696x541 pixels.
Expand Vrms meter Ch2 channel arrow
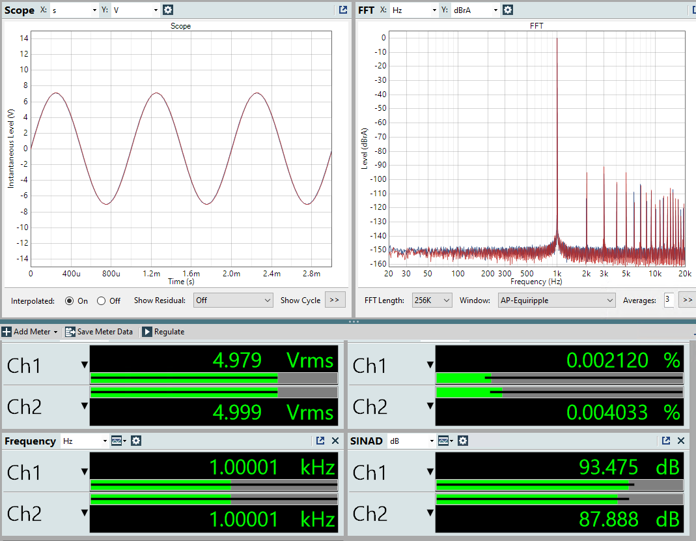pyautogui.click(x=85, y=406)
